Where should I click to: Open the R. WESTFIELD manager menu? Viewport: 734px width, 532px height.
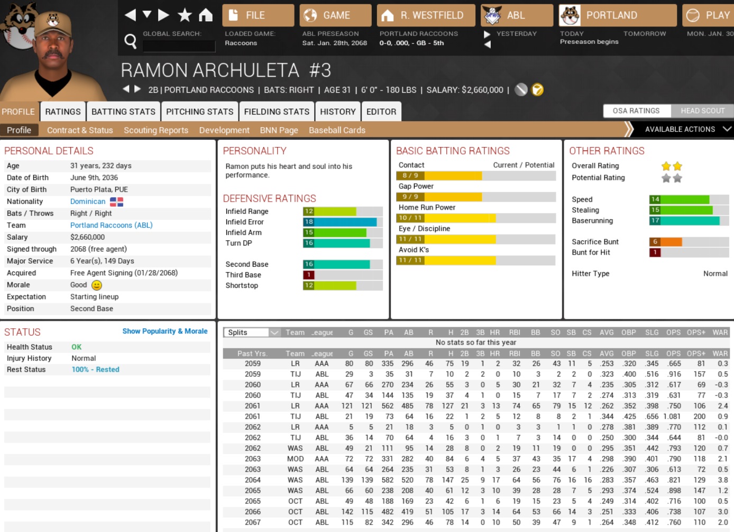(425, 15)
